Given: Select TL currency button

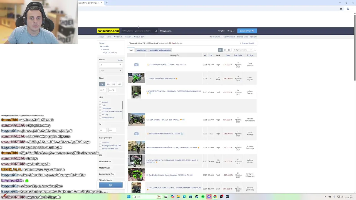Looking at the screenshot, I should pyautogui.click(x=102, y=84).
